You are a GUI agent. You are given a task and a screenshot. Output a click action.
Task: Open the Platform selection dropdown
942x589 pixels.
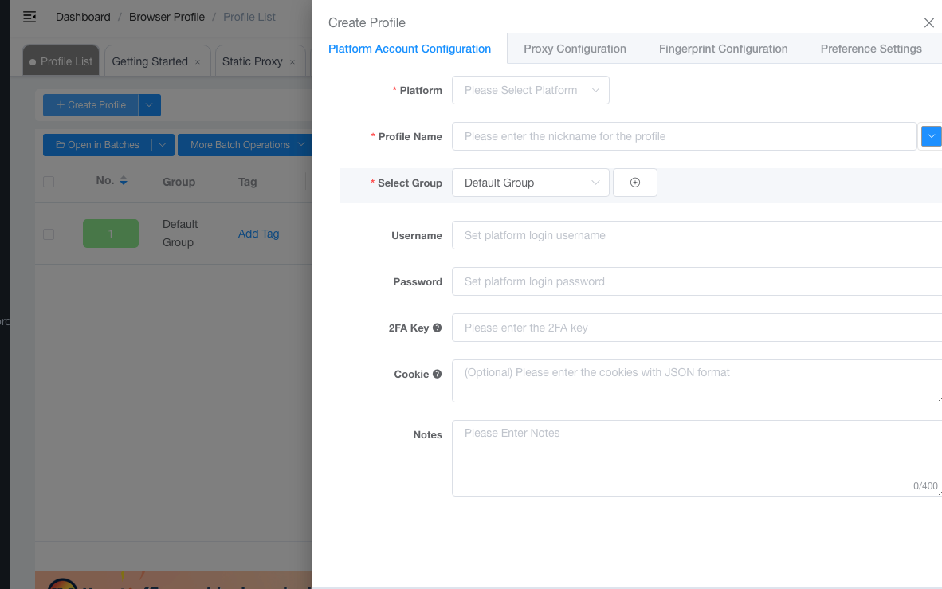(530, 90)
